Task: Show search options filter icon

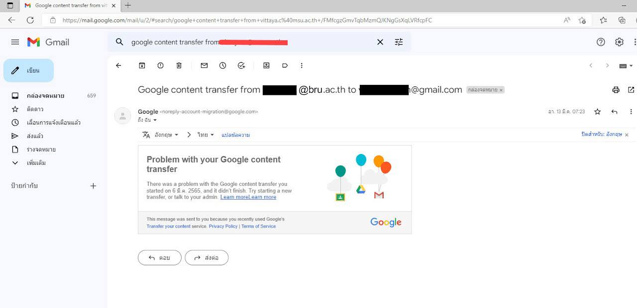Action: click(x=399, y=42)
